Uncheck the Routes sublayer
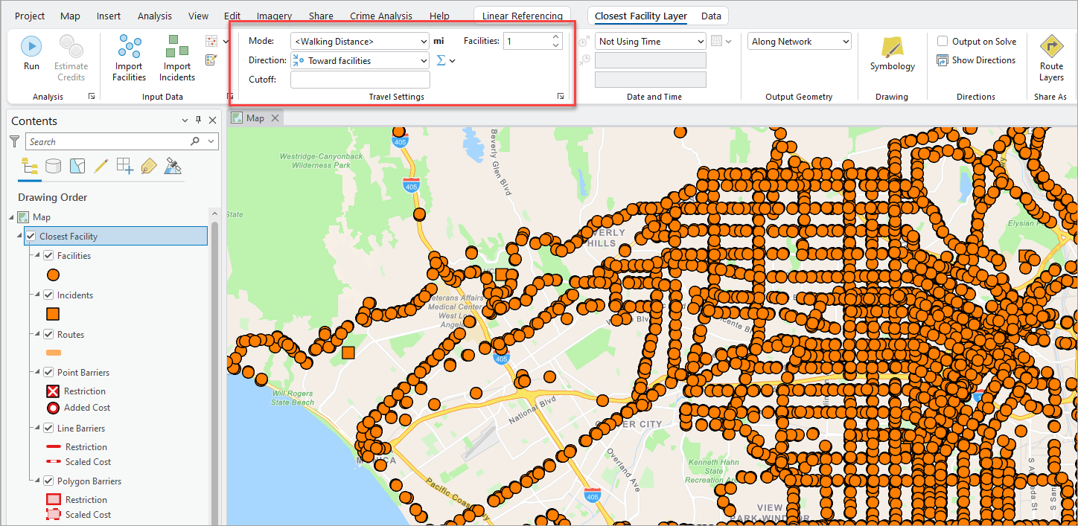 (48, 335)
